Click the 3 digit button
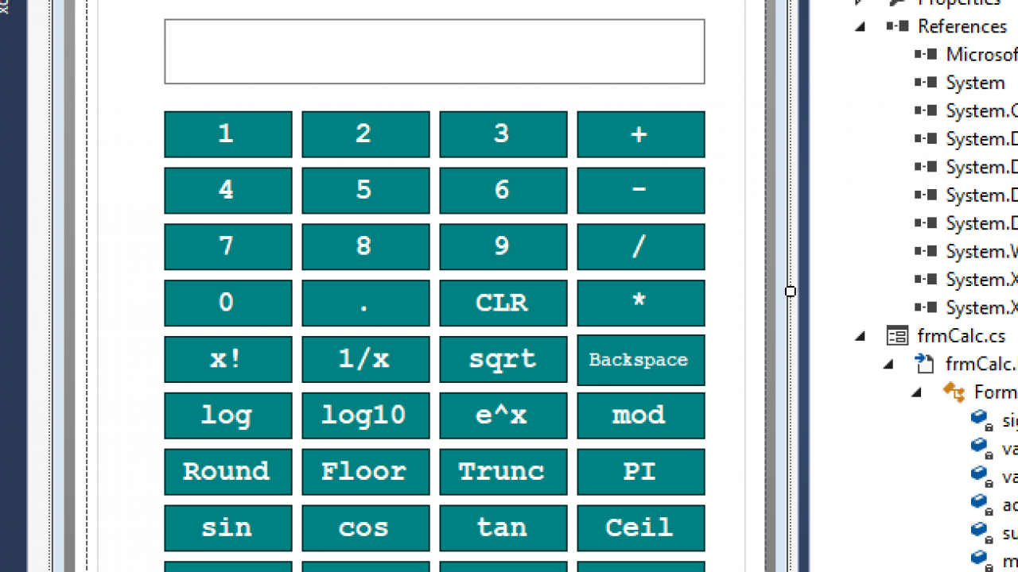The height and width of the screenshot is (572, 1018). point(503,134)
